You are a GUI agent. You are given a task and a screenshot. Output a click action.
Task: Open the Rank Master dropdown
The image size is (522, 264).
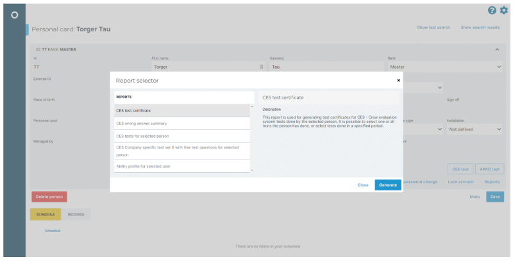tap(446, 67)
